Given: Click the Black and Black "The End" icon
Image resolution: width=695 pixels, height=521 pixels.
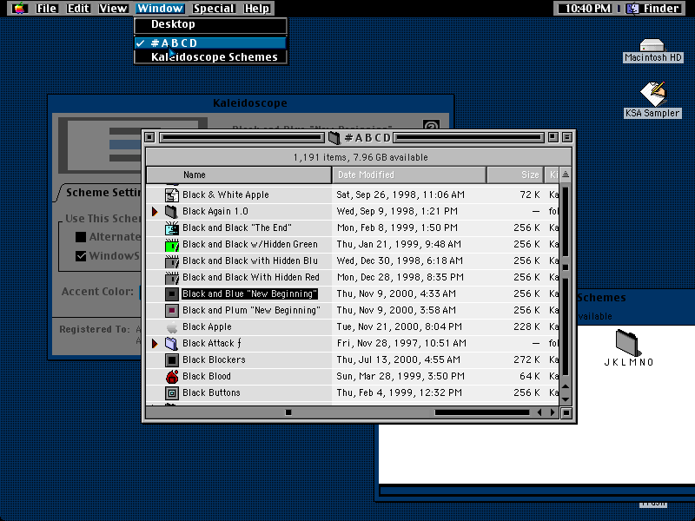Looking at the screenshot, I should (x=171, y=228).
